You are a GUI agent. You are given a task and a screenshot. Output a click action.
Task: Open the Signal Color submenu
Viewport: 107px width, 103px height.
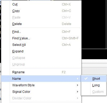tap(41, 92)
